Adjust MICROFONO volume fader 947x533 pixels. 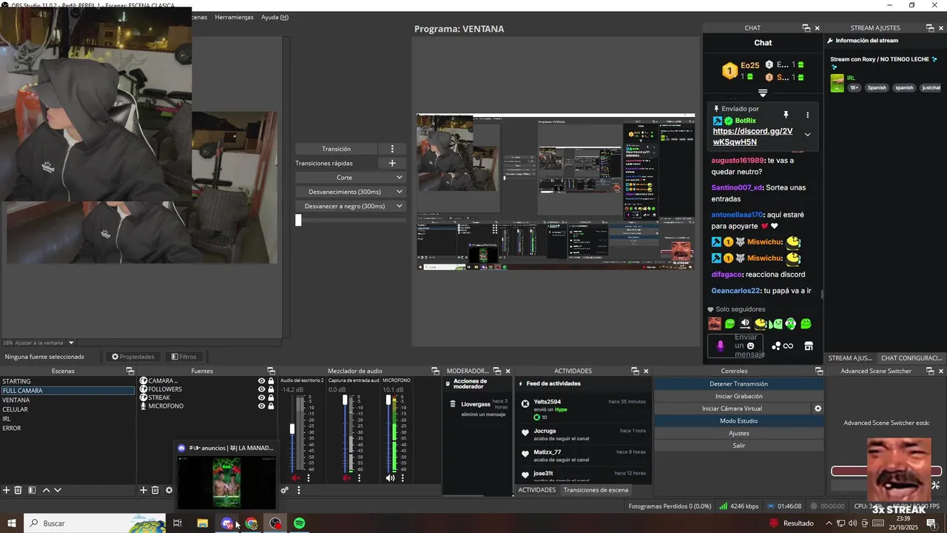(388, 400)
